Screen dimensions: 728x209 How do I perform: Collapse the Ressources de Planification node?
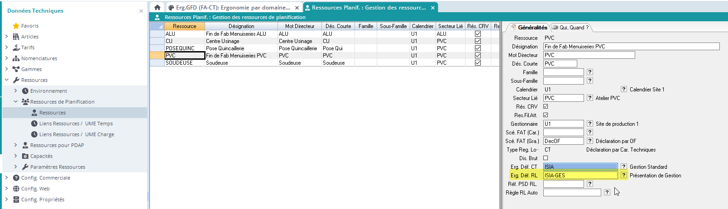point(15,102)
